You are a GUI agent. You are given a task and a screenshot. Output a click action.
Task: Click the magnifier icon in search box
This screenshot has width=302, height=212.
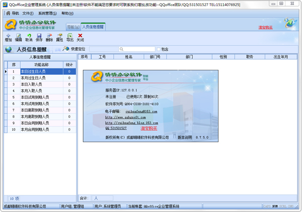point(121,49)
